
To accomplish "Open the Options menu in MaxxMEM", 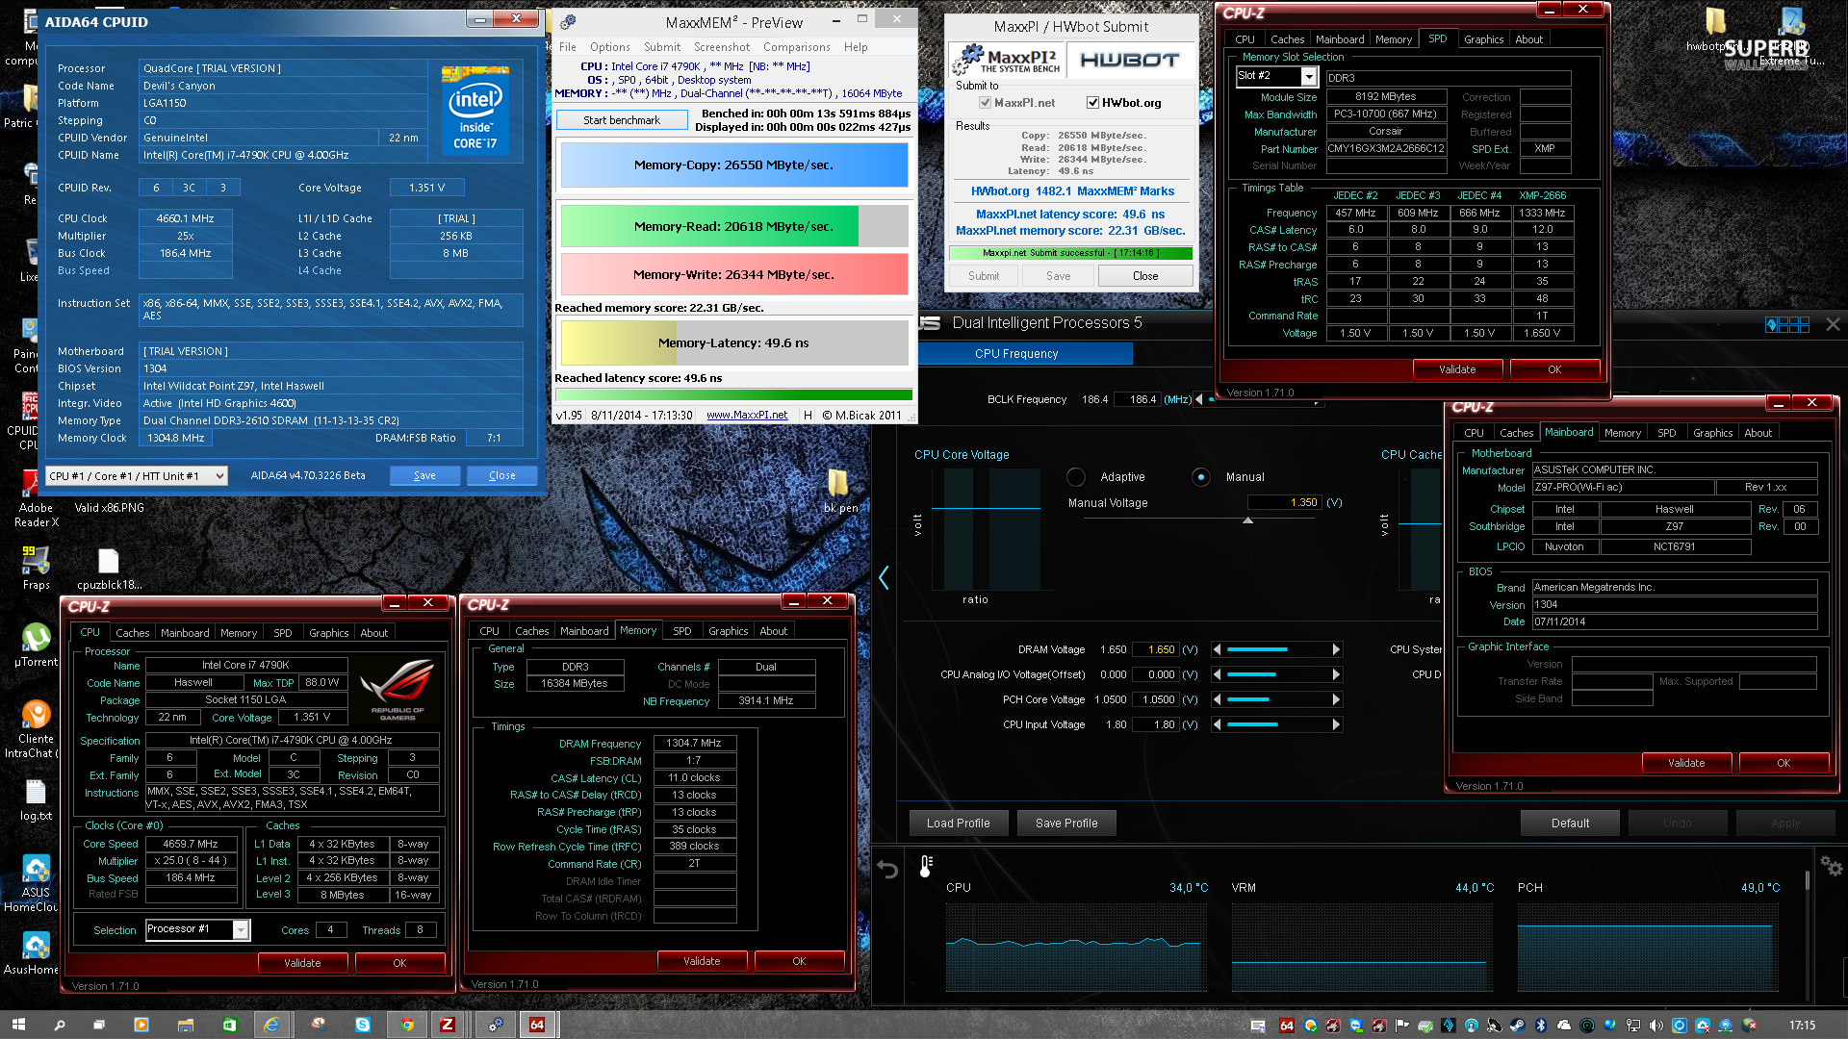I will 610,47.
